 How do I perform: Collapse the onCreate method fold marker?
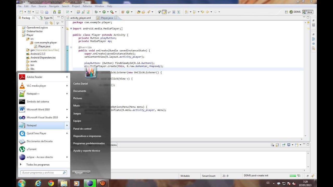[x=71, y=47]
